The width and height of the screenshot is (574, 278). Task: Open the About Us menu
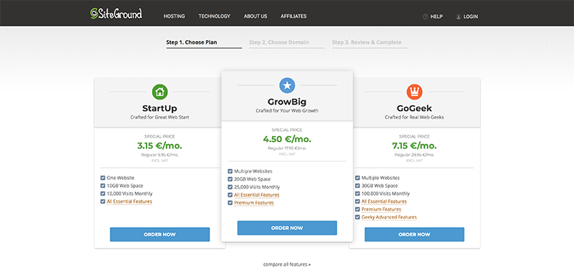point(255,16)
